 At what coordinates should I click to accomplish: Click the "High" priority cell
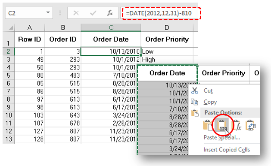(x=167, y=60)
